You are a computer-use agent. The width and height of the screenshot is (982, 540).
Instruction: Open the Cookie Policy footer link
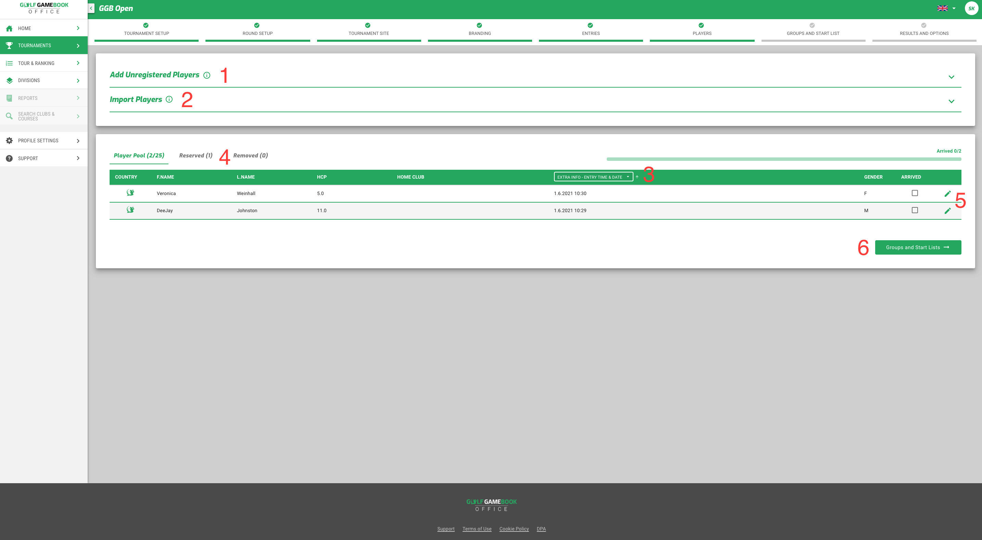tap(514, 529)
